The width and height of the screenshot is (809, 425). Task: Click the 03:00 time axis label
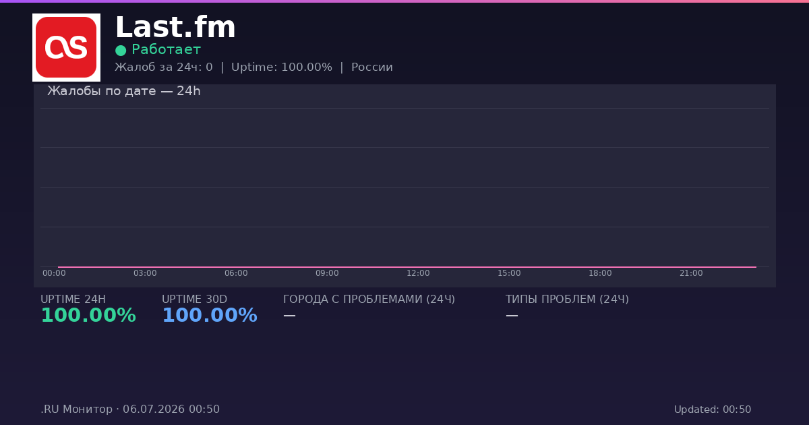point(145,273)
